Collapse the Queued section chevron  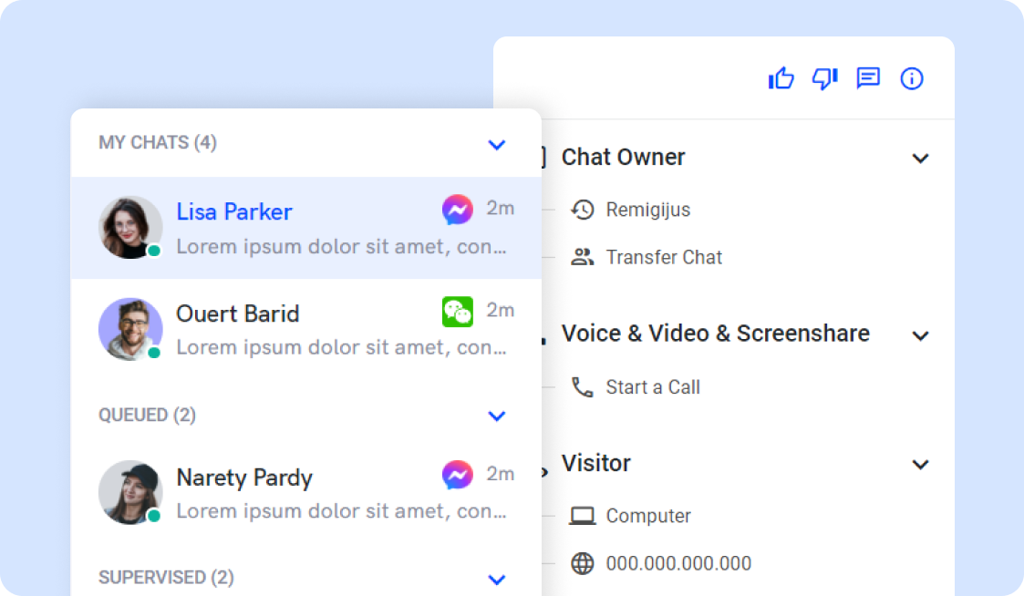coord(497,416)
